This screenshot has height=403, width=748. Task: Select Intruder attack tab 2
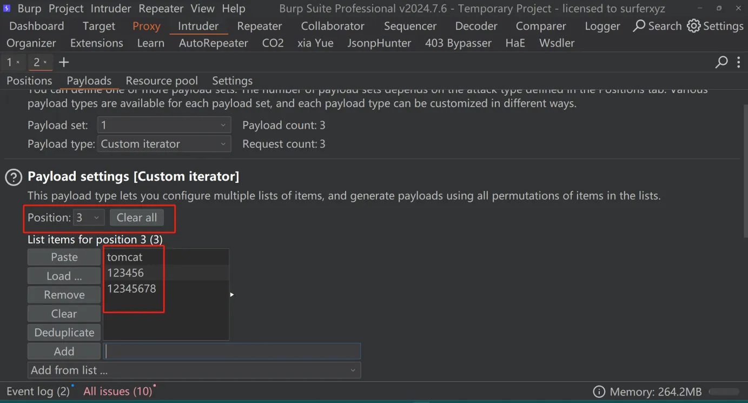(37, 62)
